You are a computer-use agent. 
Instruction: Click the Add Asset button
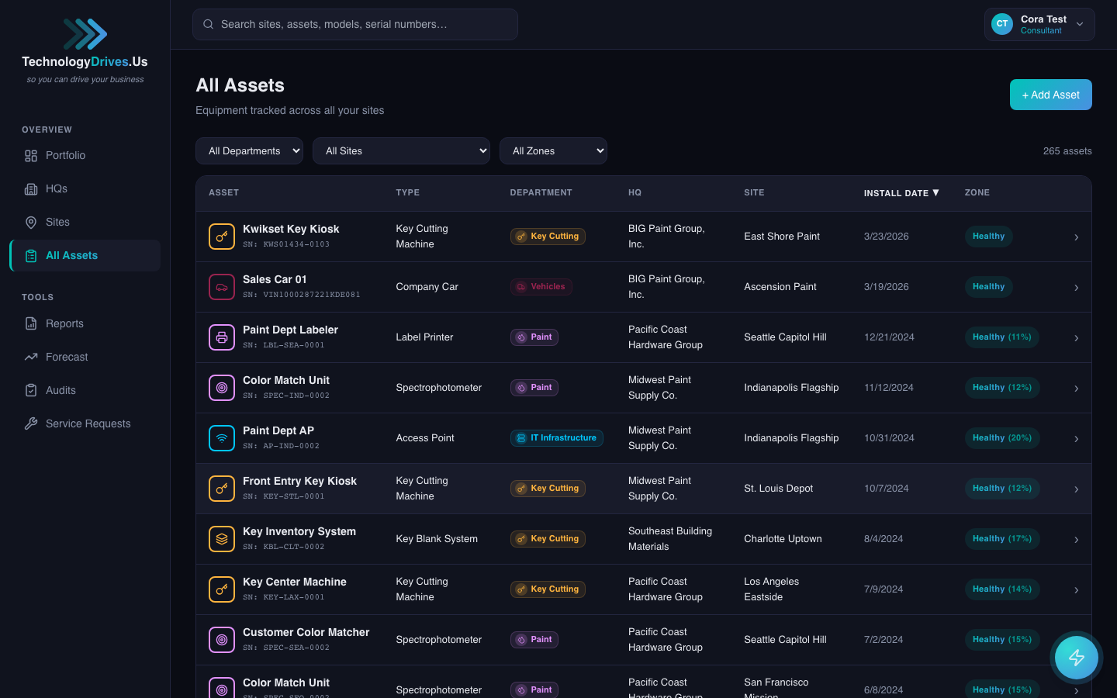click(1050, 95)
